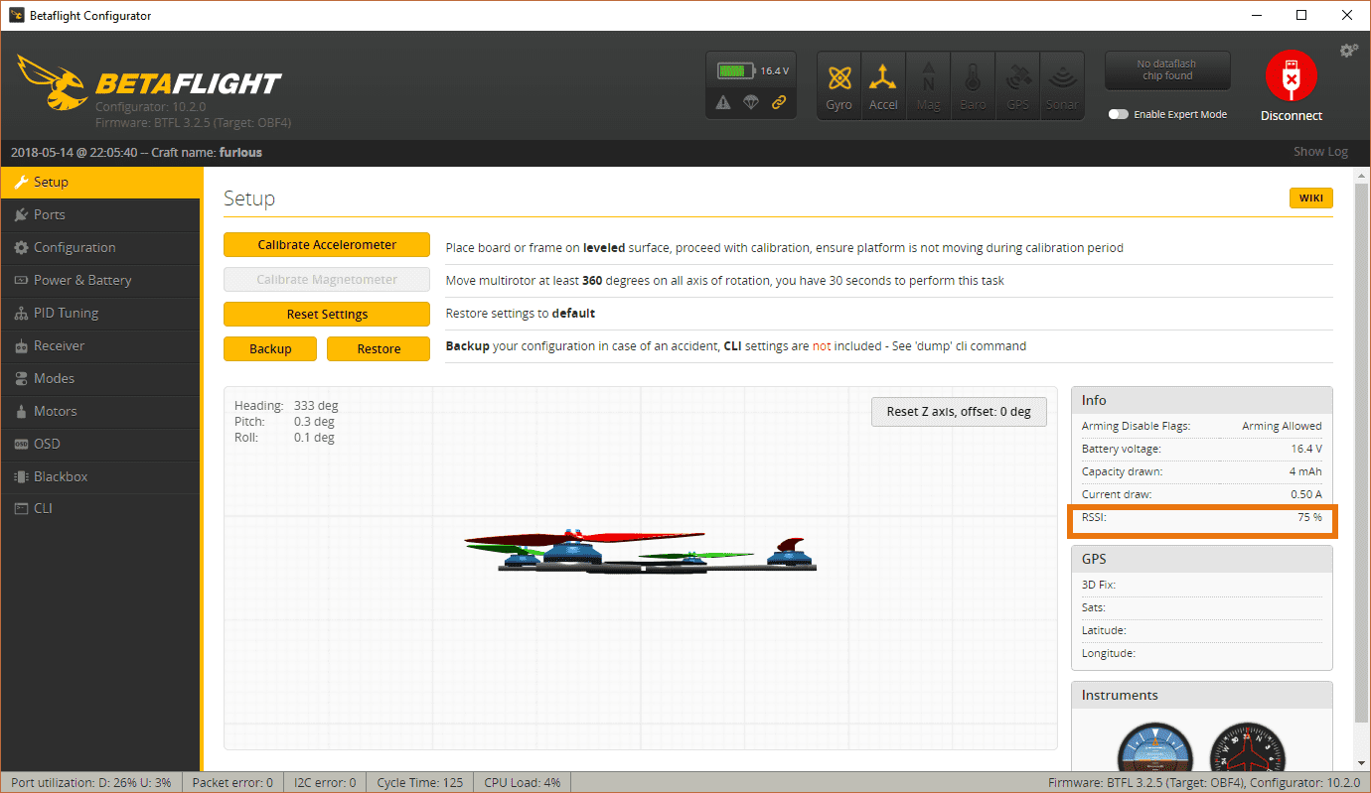Click the Battery voltage 16.4 V value
Screen dimensions: 1371x793
pos(1306,449)
